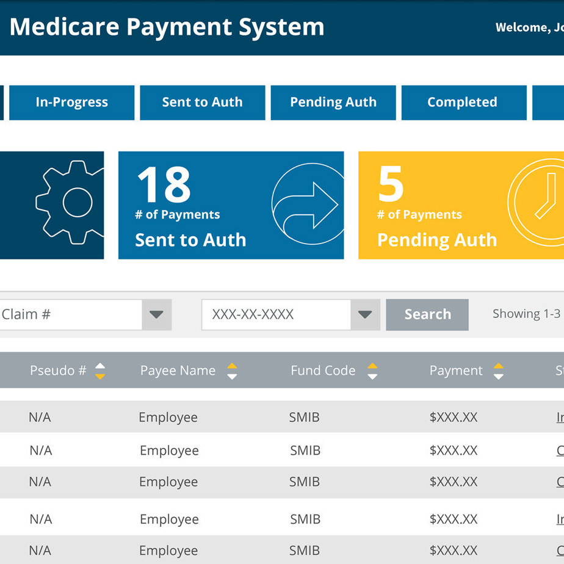This screenshot has width=564, height=564.
Task: Click into the Claim # field
Action: coord(71,315)
